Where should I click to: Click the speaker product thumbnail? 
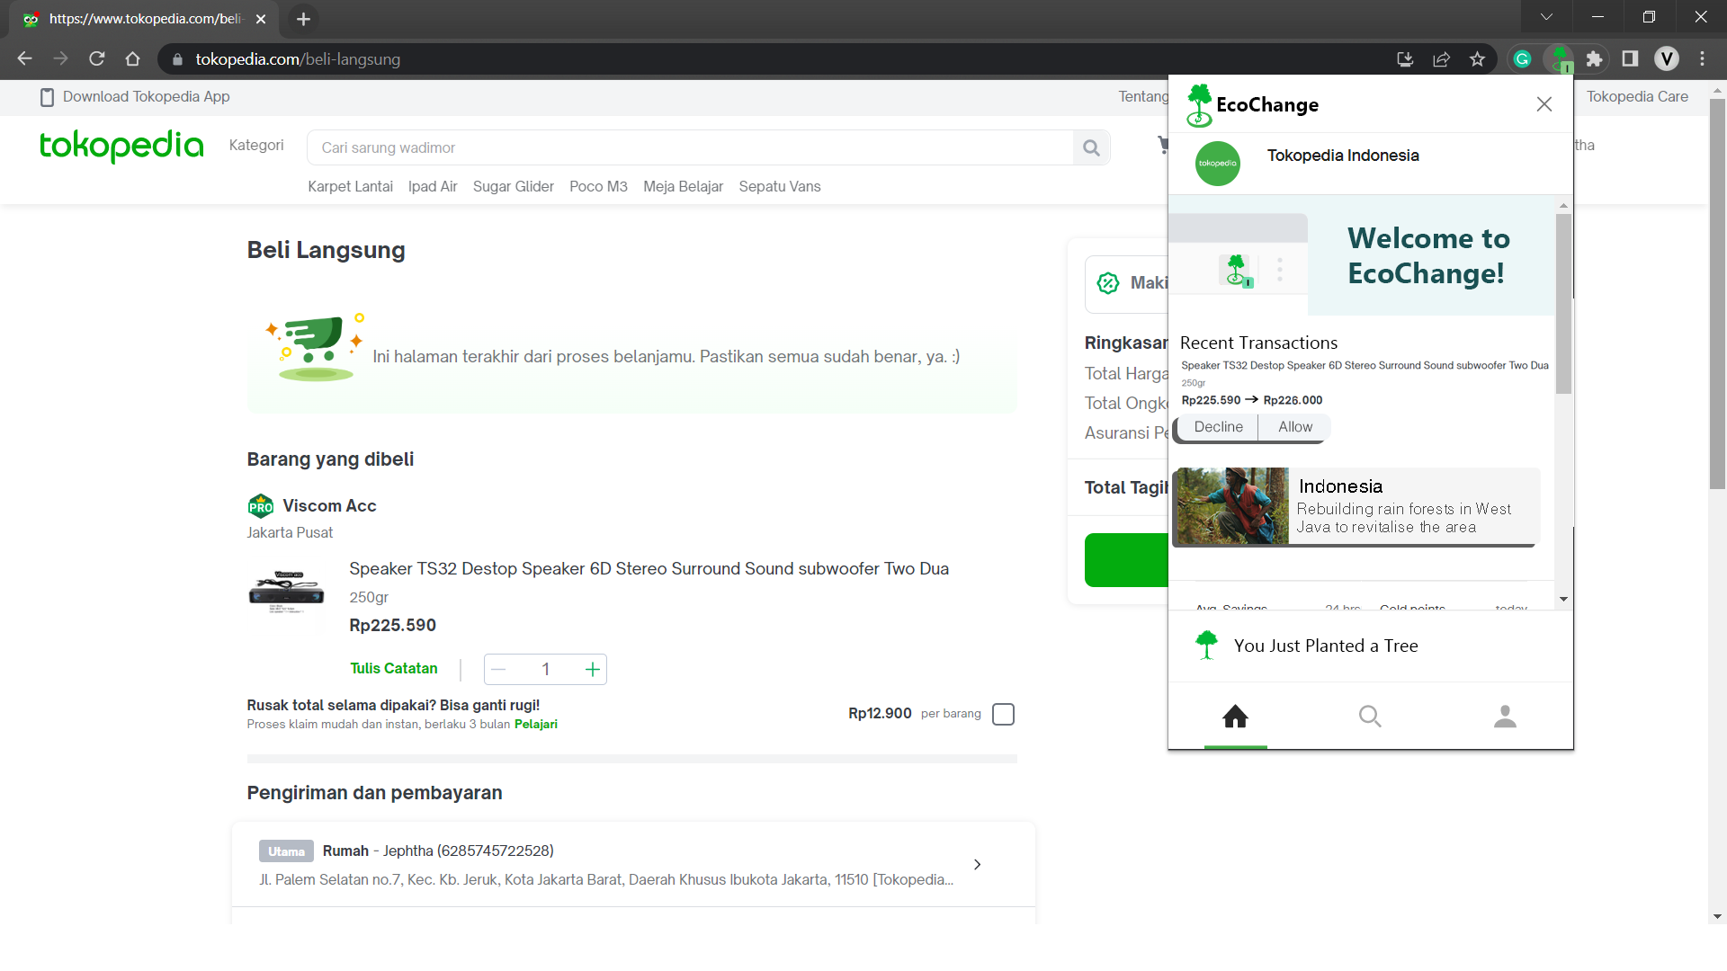tap(287, 592)
